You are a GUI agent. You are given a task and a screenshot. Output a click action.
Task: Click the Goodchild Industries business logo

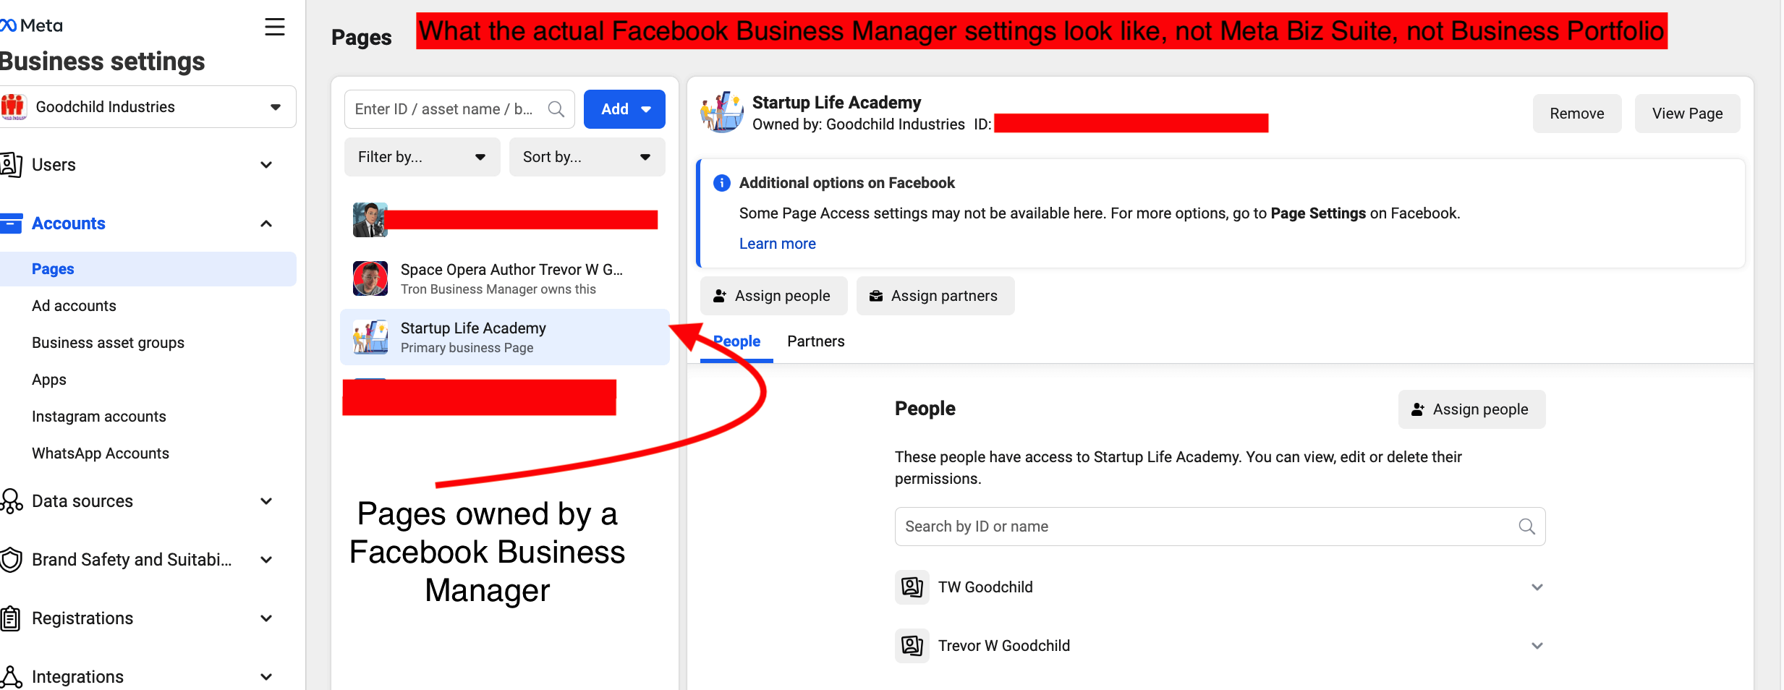(x=13, y=107)
